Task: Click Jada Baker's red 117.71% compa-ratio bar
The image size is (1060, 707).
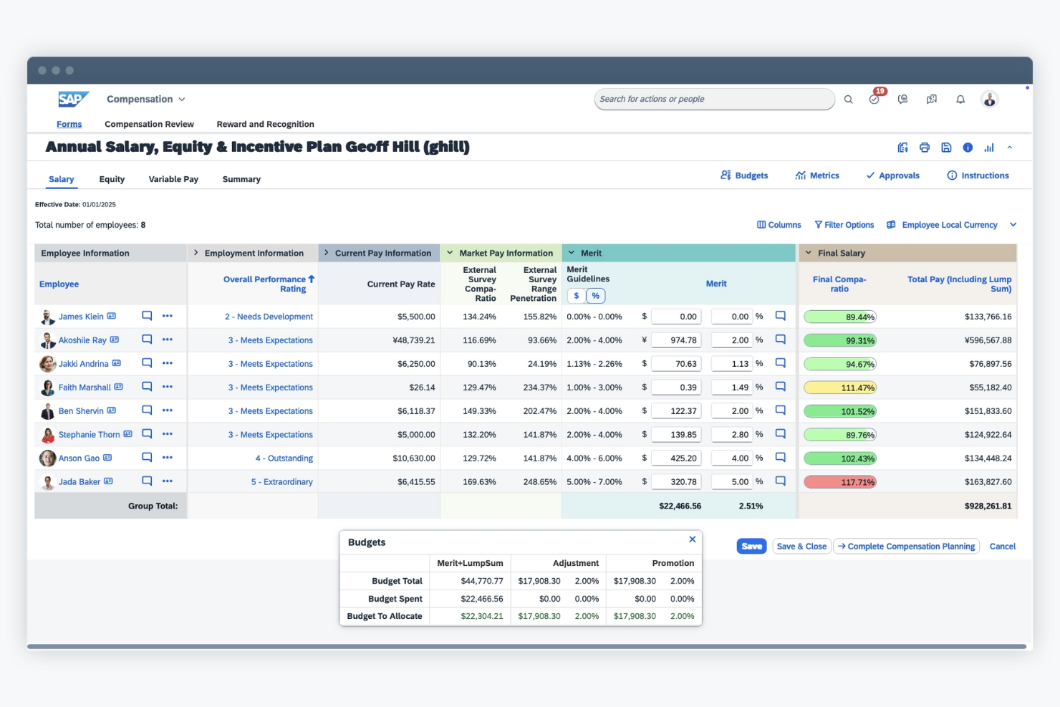Action: pos(840,482)
